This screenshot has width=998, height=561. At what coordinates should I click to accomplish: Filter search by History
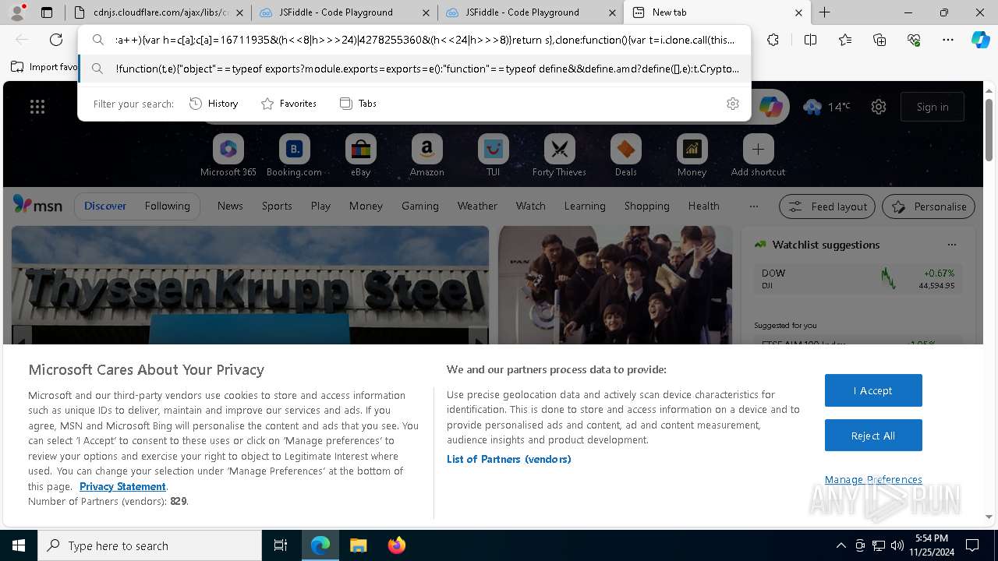[214, 104]
